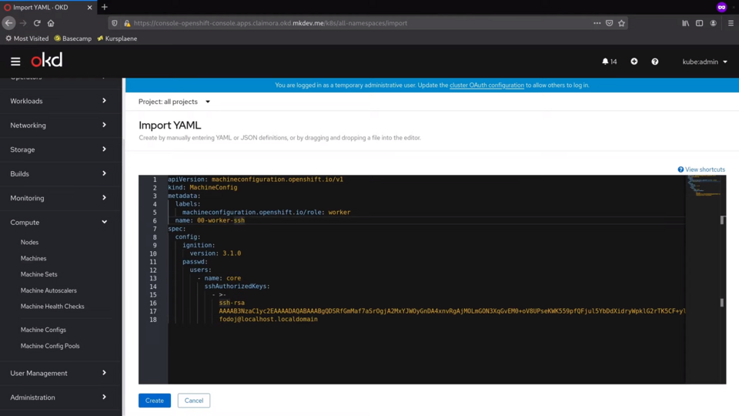The width and height of the screenshot is (739, 416).
Task: Click the Pocket save icon
Action: click(x=610, y=23)
